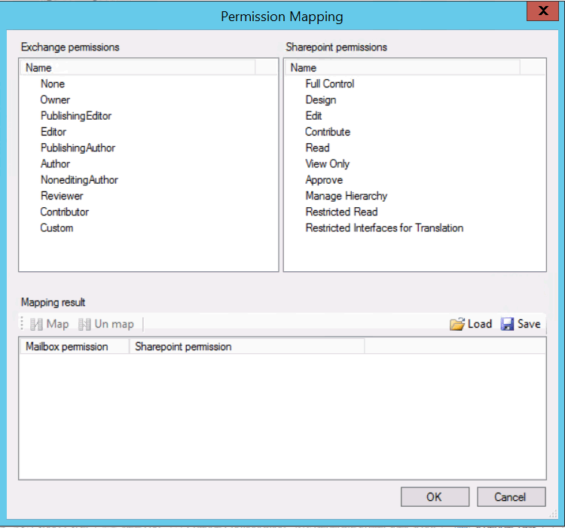
Task: Select Restricted Interfaces for Translation
Action: click(x=384, y=228)
